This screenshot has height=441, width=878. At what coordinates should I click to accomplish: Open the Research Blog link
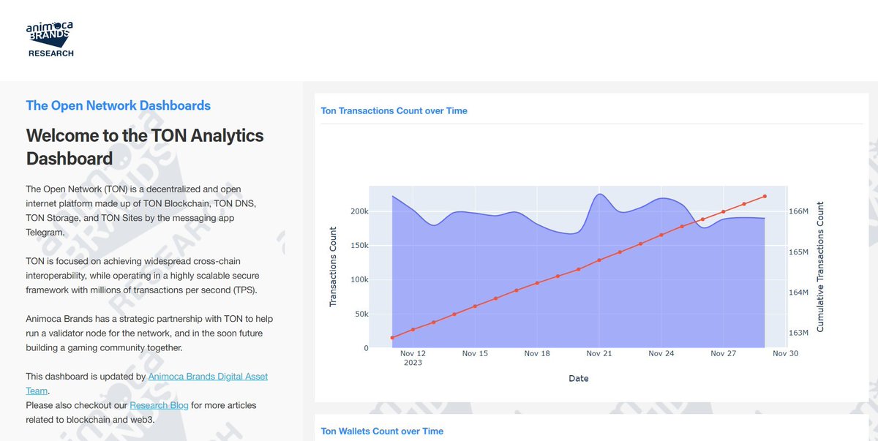tap(159, 405)
